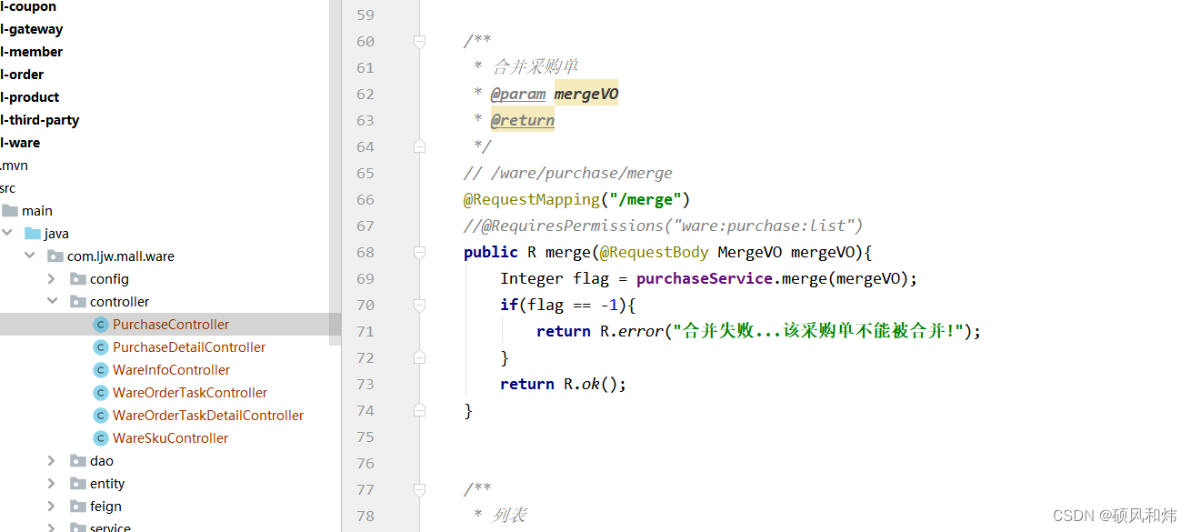The height and width of the screenshot is (532, 1191).
Task: Click the WareInfoController class icon
Action: click(101, 370)
